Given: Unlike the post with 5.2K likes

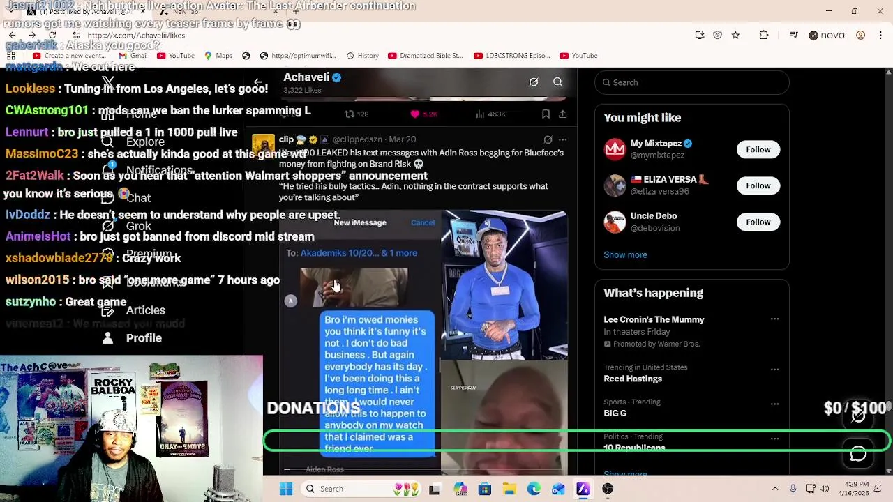Looking at the screenshot, I should click(x=424, y=114).
